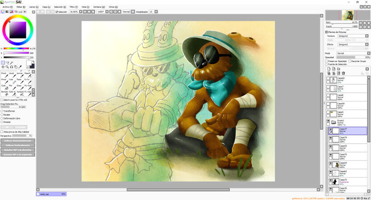Open the Estabilizador value dropdown
The height and width of the screenshot is (200, 371).
(156, 12)
